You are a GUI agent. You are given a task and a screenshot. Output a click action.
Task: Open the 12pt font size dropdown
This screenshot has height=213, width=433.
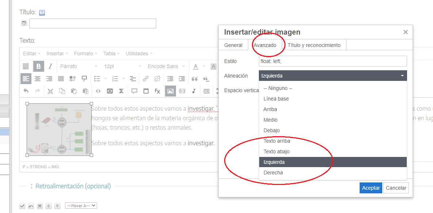[122, 66]
